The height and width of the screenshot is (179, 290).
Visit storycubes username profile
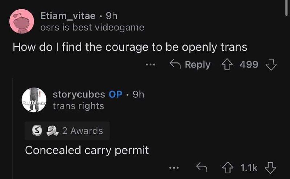coord(79,95)
